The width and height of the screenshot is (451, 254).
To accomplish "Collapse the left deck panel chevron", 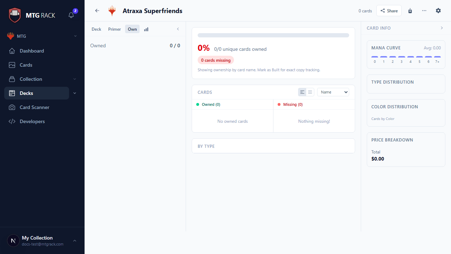I will (x=178, y=29).
